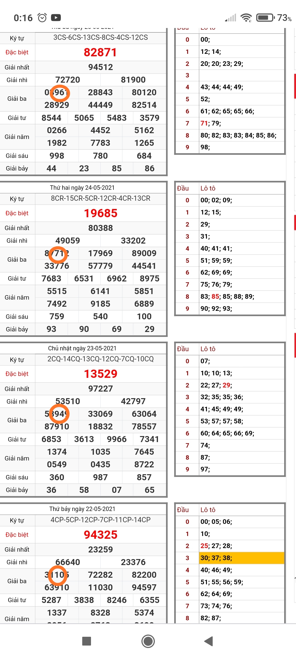
Task: Tap the Android back navigation triangle
Action: click(x=209, y=641)
